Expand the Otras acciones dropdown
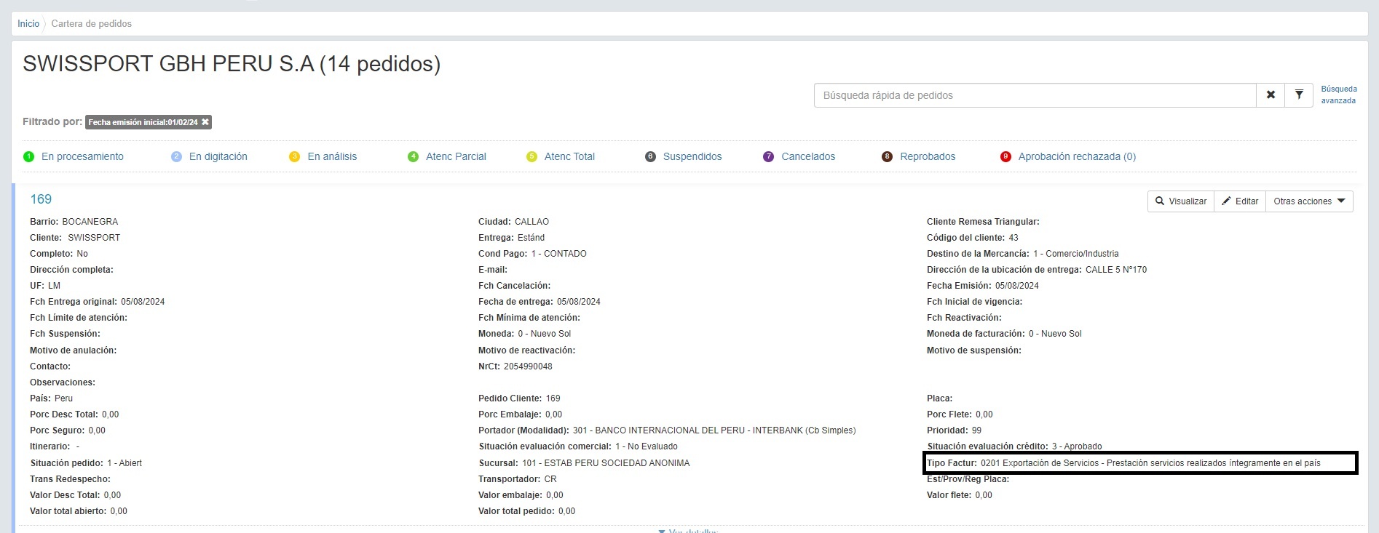This screenshot has width=1379, height=533. [x=1309, y=201]
